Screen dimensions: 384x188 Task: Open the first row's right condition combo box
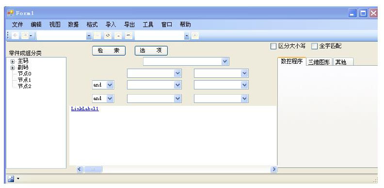point(221,73)
